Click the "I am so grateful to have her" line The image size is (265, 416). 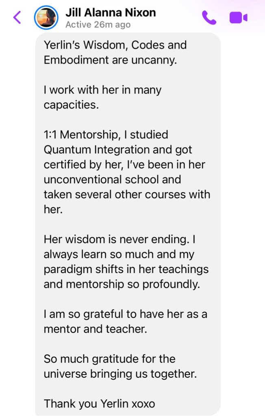(x=125, y=314)
